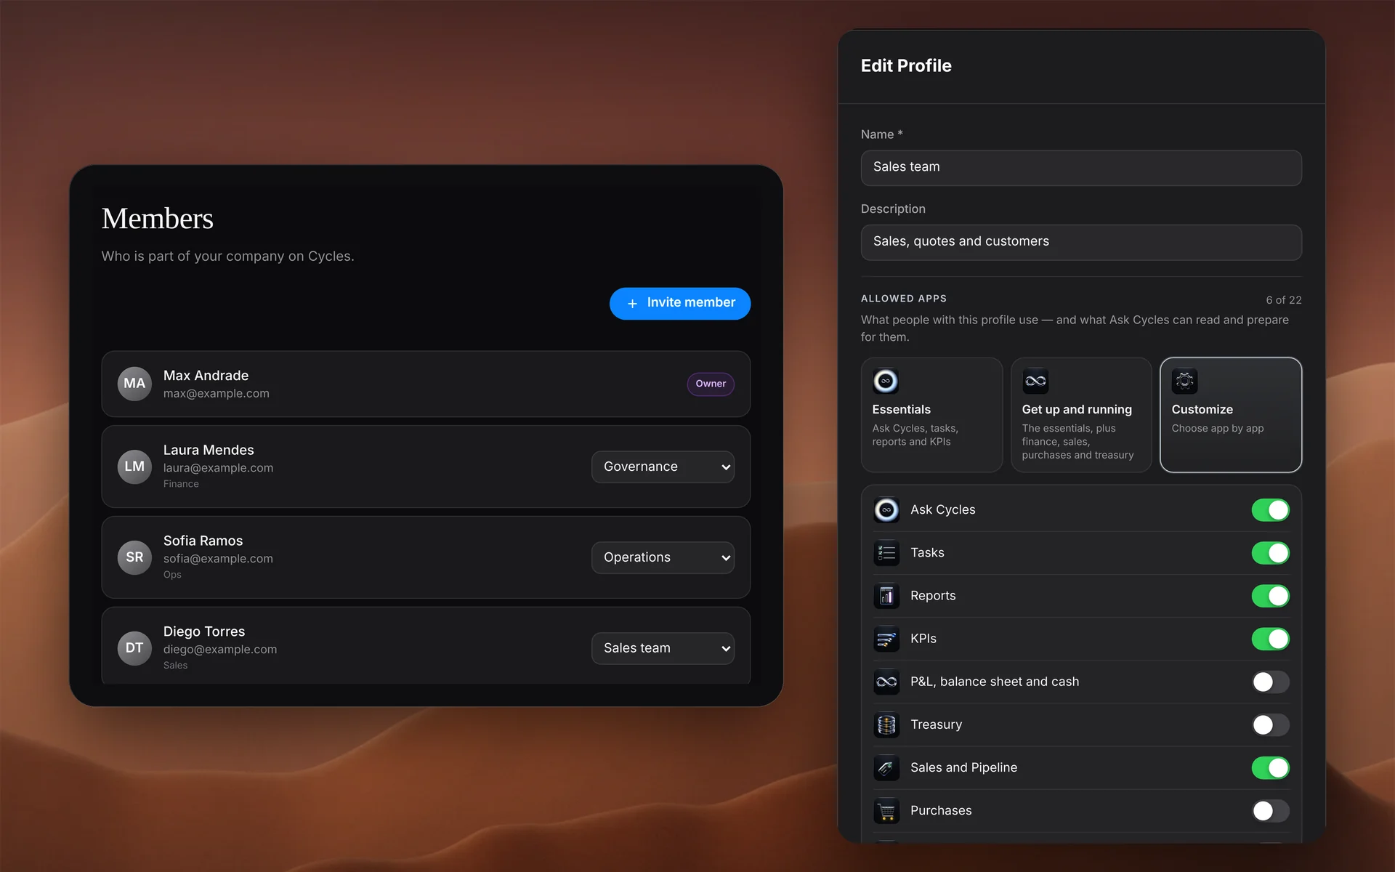Viewport: 1395px width, 872px height.
Task: Click Max Andrade's MA avatar
Action: [x=134, y=384]
